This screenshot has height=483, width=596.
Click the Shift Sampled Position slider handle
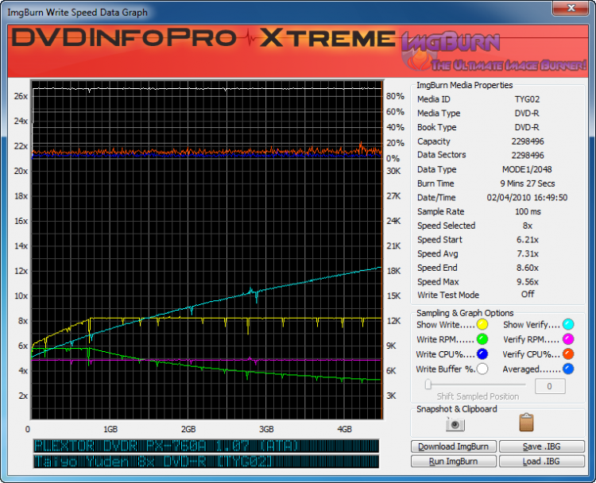pyautogui.click(x=428, y=384)
